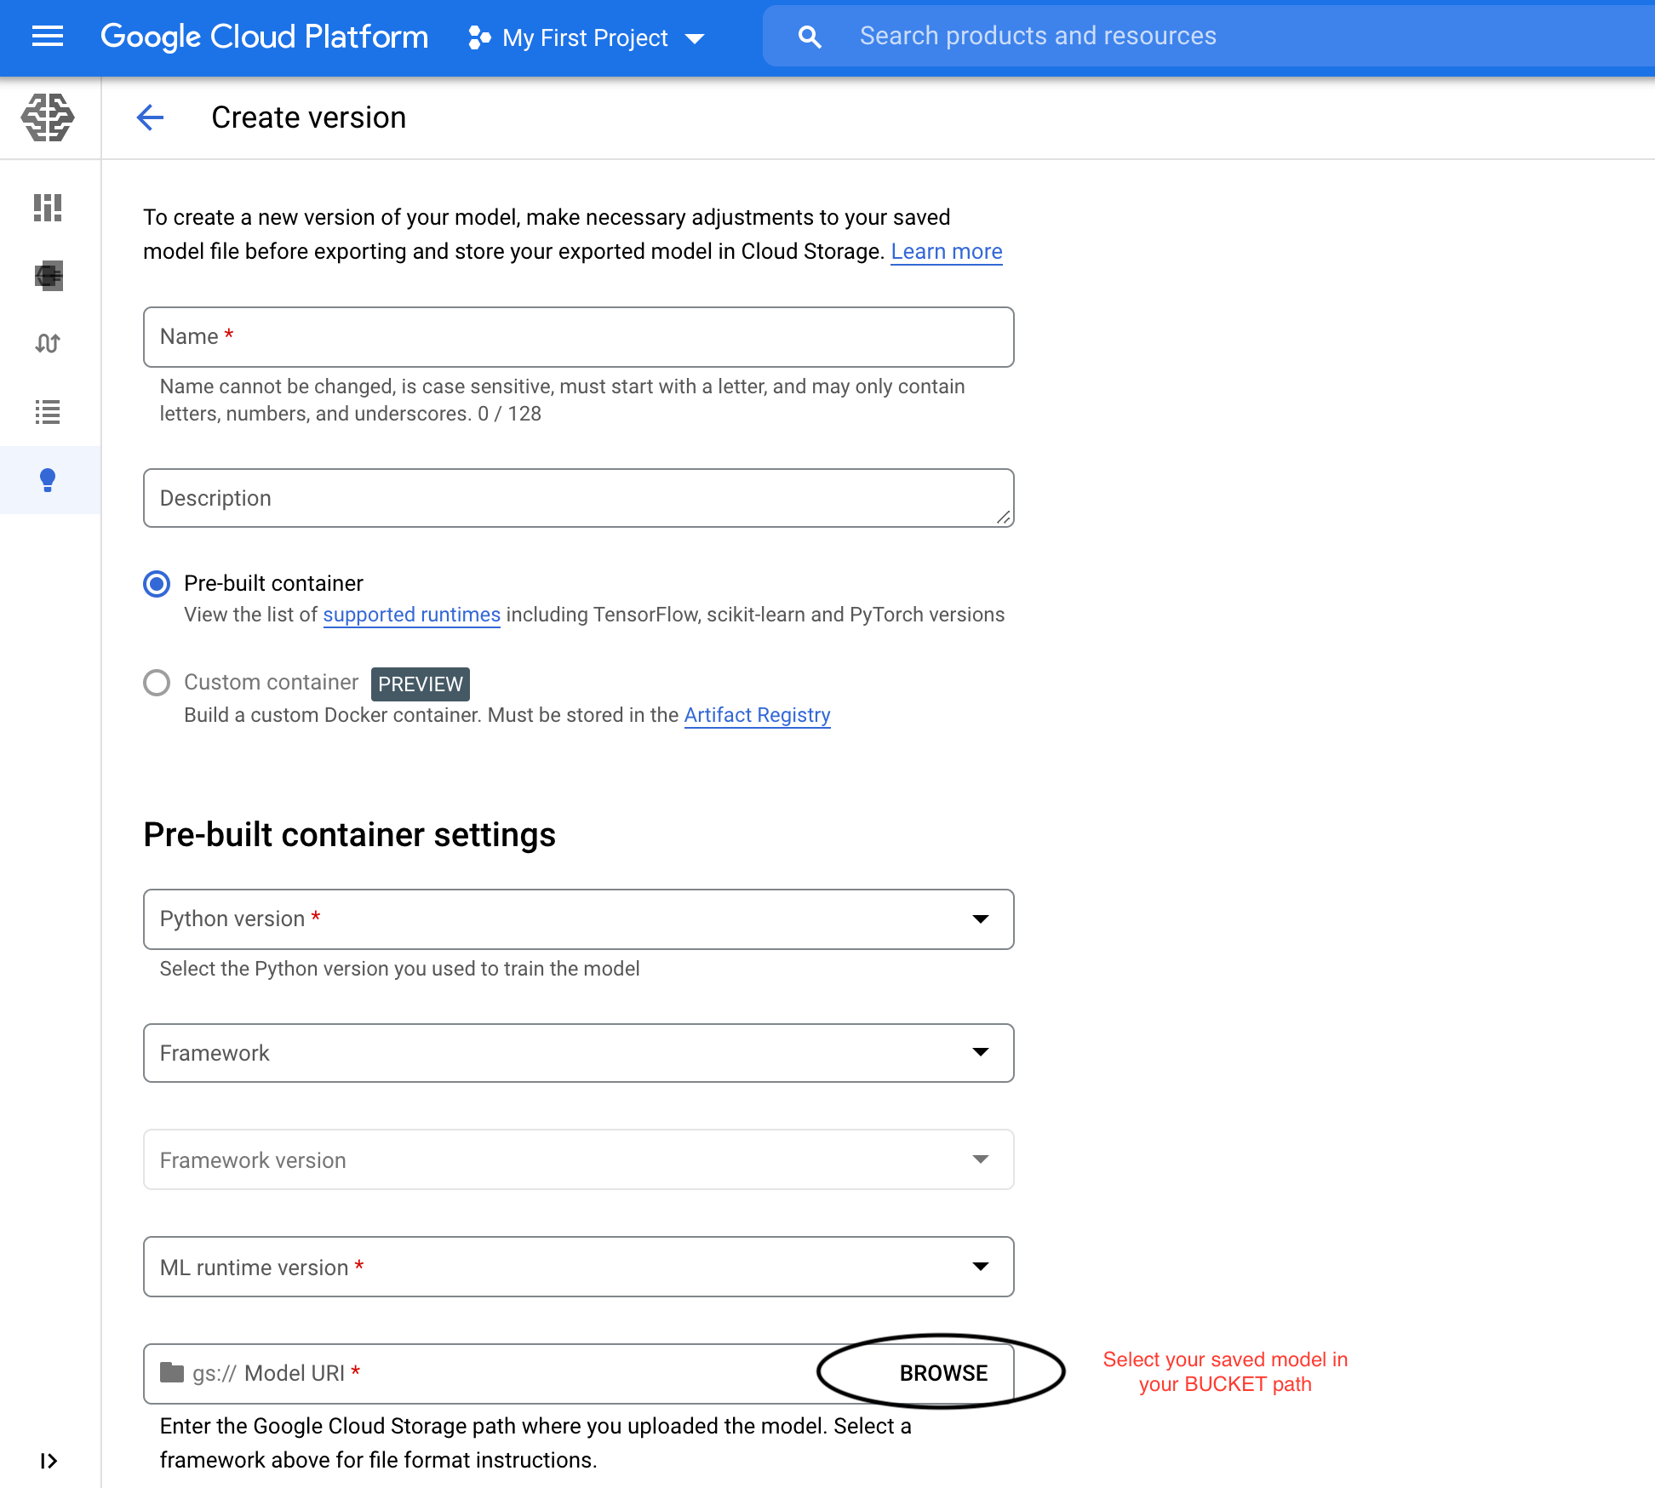Select the Custom container radio button
This screenshot has height=1488, width=1655.
click(x=157, y=683)
